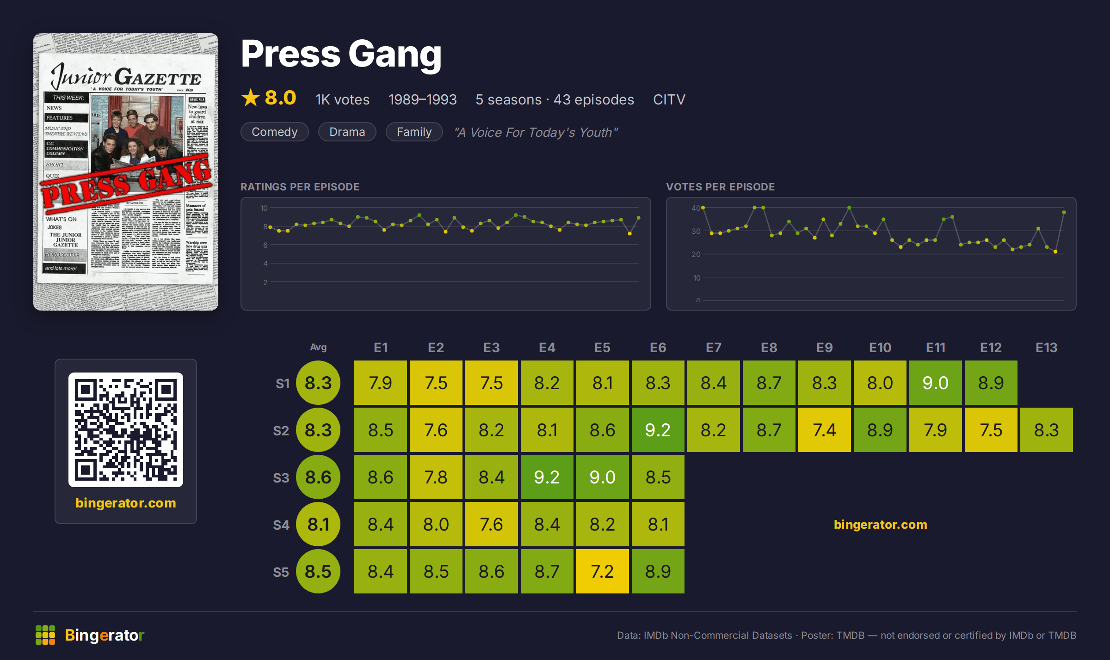Click the Bingerator grid logo icon
Viewport: 1110px width, 660px height.
45,635
